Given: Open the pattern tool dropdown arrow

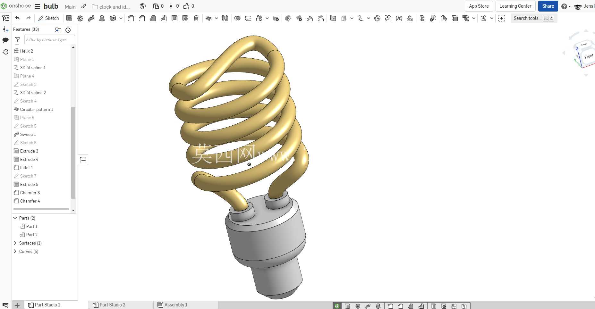Looking at the screenshot, I should (217, 18).
